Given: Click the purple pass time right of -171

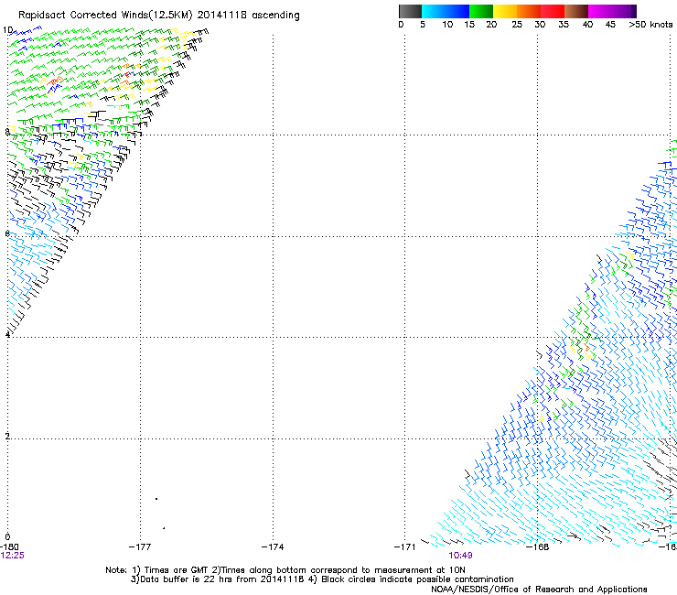Looking at the screenshot, I should pyautogui.click(x=460, y=556).
